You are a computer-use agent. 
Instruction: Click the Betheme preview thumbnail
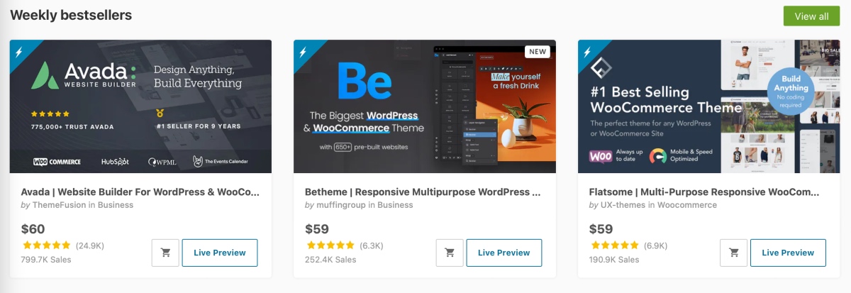(425, 106)
